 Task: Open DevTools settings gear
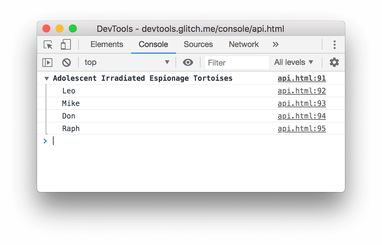[334, 62]
